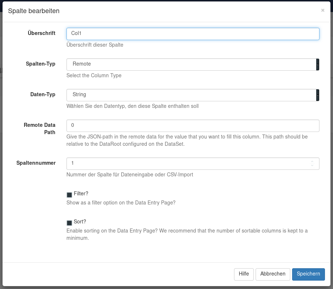Close the Spalte bearbeiten dialog with X

323,11
